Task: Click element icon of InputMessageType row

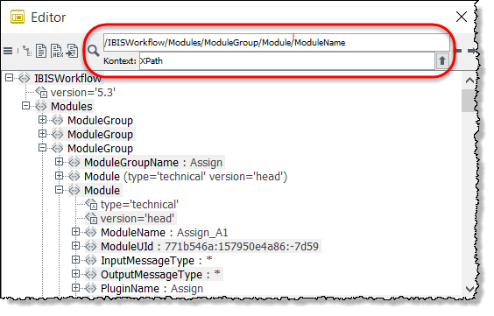Action: point(91,260)
